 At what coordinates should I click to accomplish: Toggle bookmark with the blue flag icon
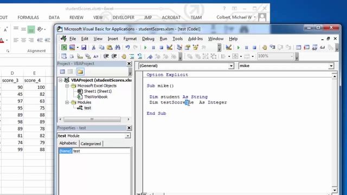tap(150, 56)
